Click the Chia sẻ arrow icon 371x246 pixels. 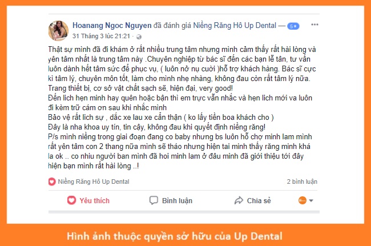pyautogui.click(x=239, y=200)
